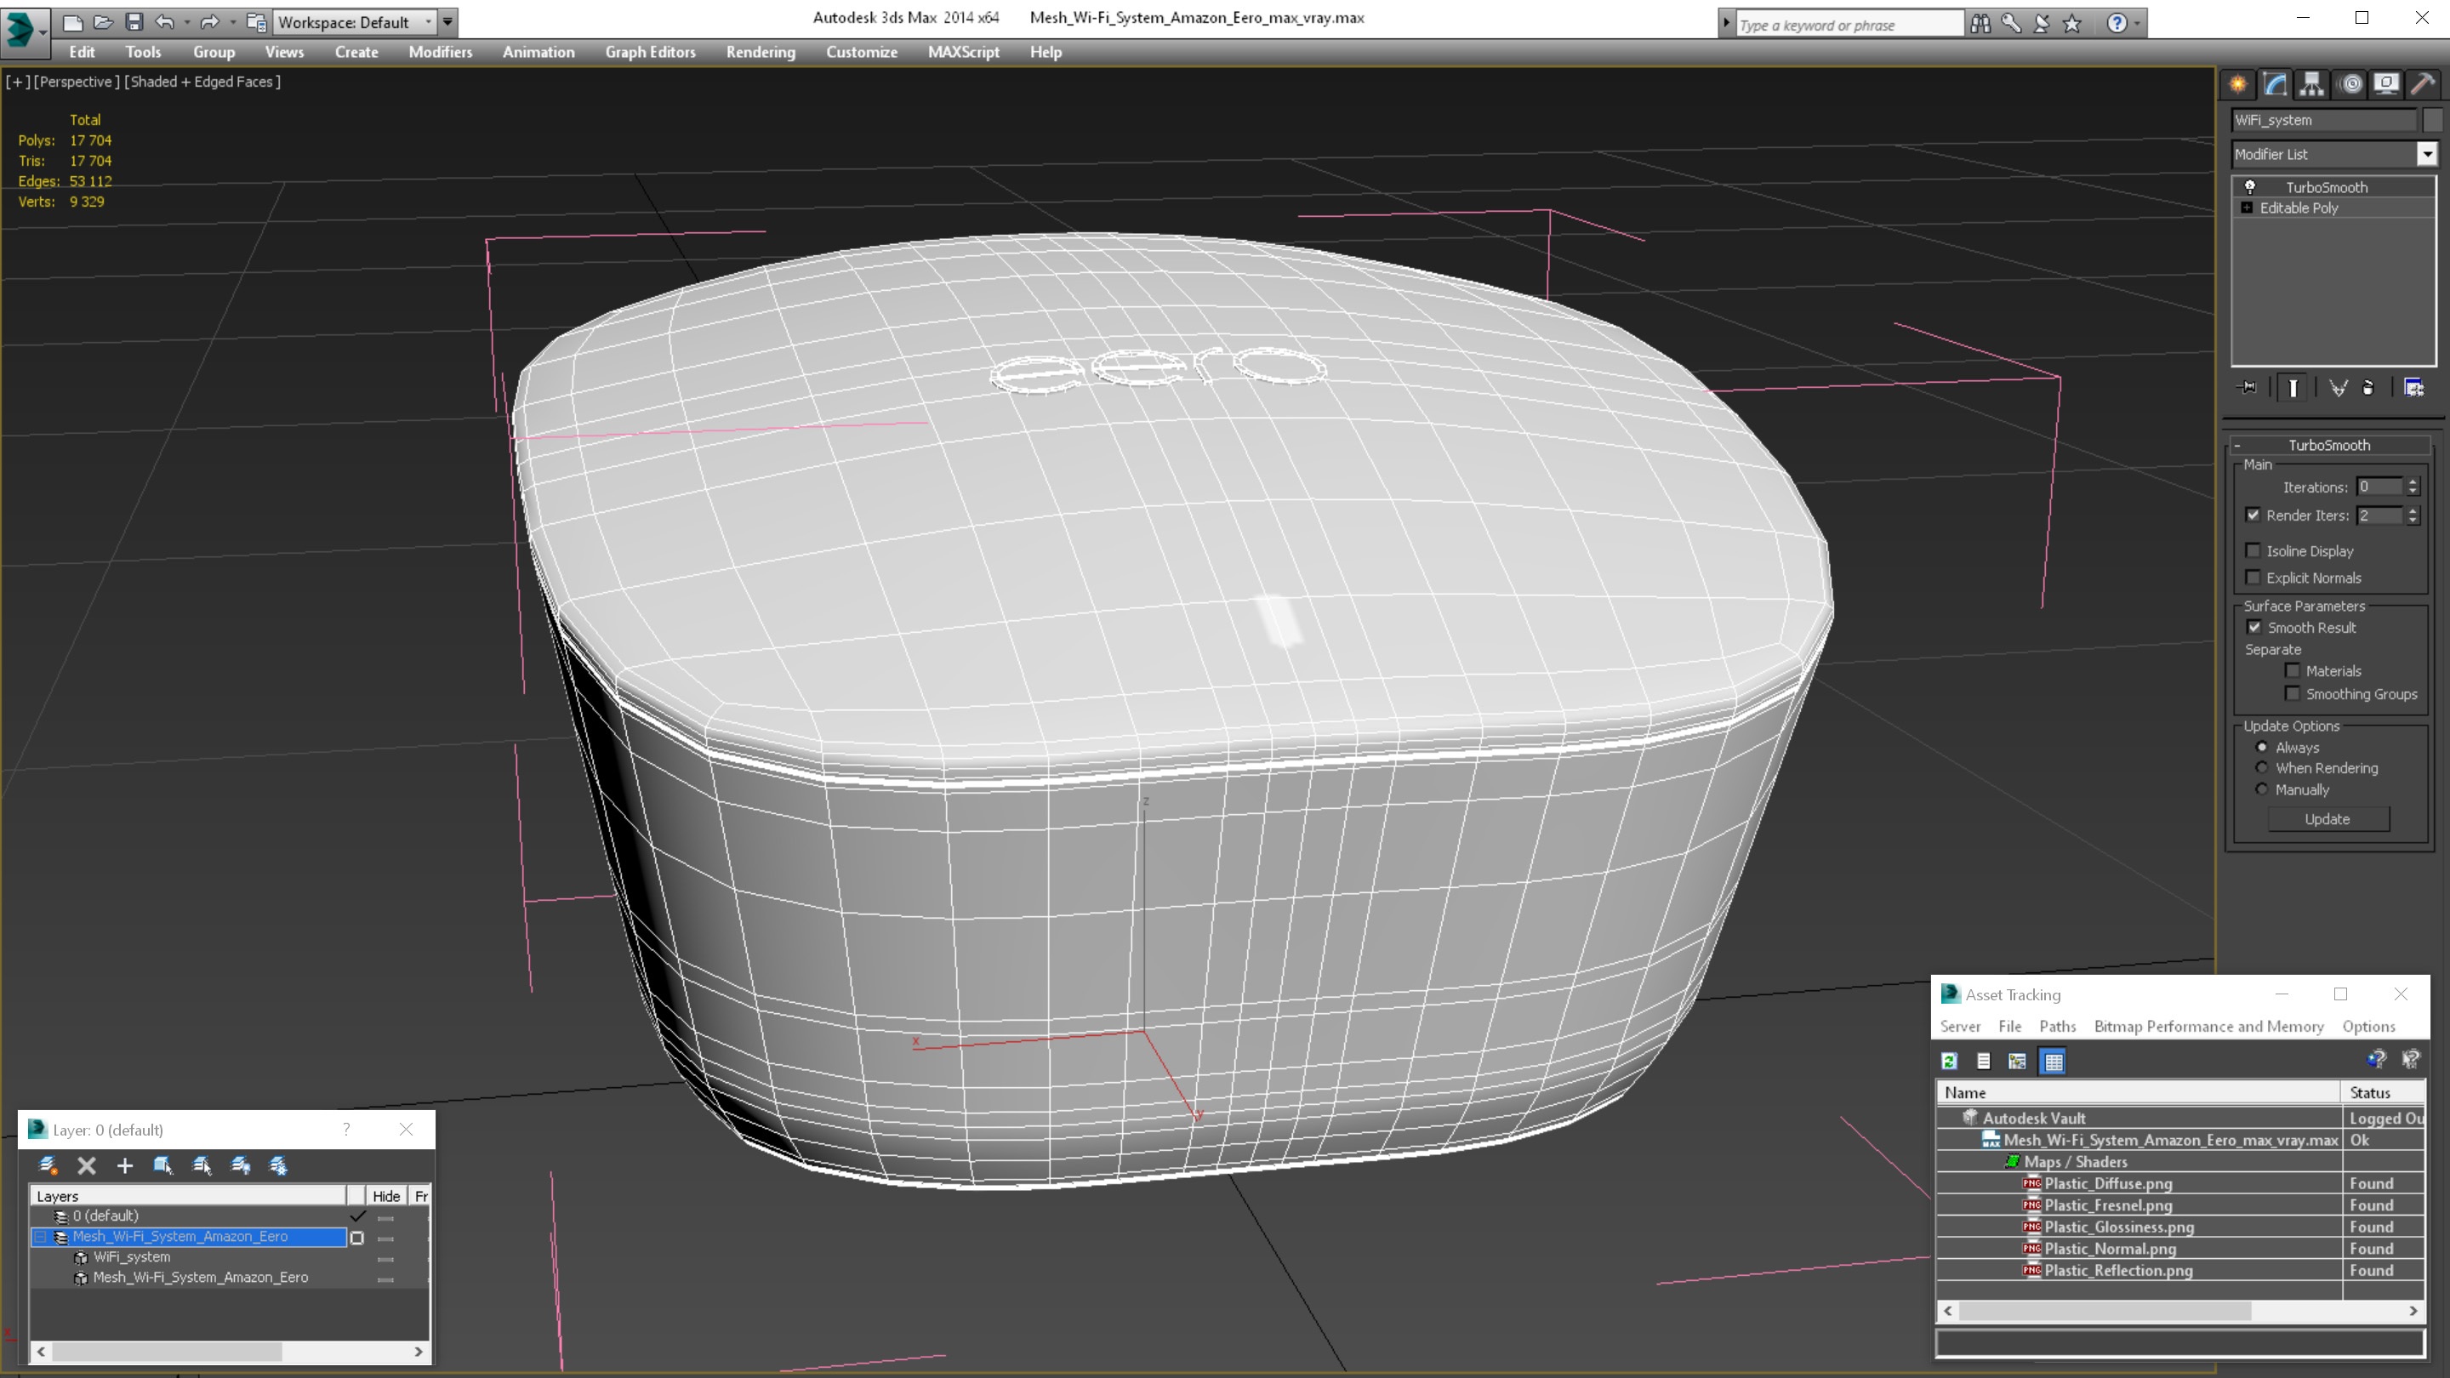Click Configure Modifier Sets icon
This screenshot has width=2450, height=1378.
click(x=2414, y=387)
